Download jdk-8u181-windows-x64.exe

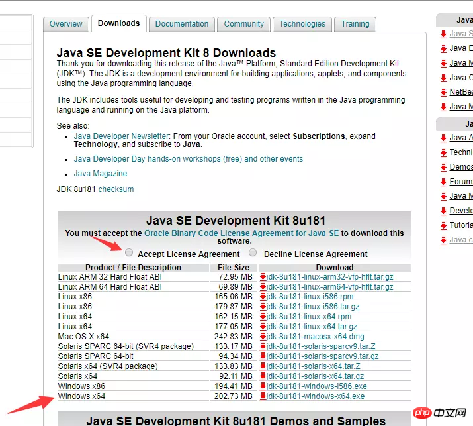(316, 396)
